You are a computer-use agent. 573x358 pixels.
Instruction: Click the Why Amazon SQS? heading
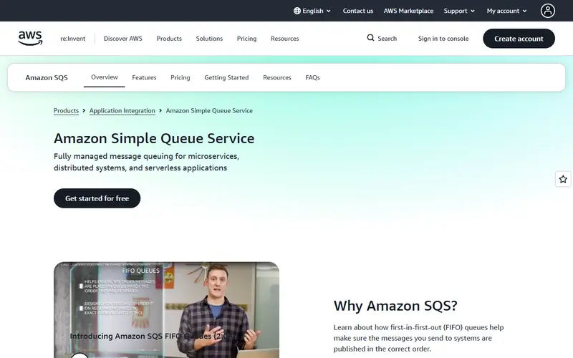(x=395, y=306)
